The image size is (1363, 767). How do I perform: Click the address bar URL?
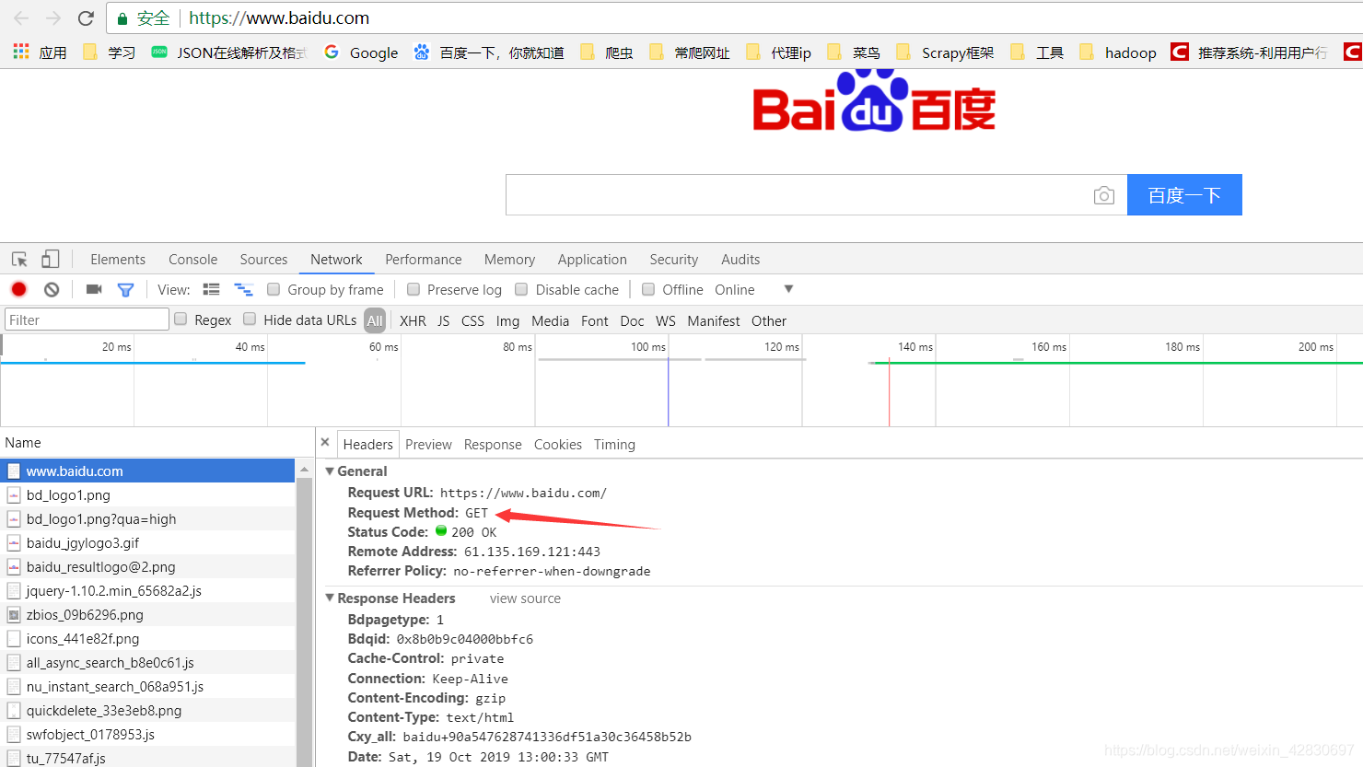point(279,18)
